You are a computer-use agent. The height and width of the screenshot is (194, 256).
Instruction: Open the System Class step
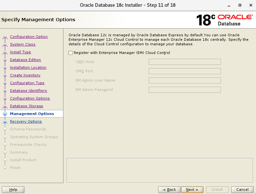(23, 44)
